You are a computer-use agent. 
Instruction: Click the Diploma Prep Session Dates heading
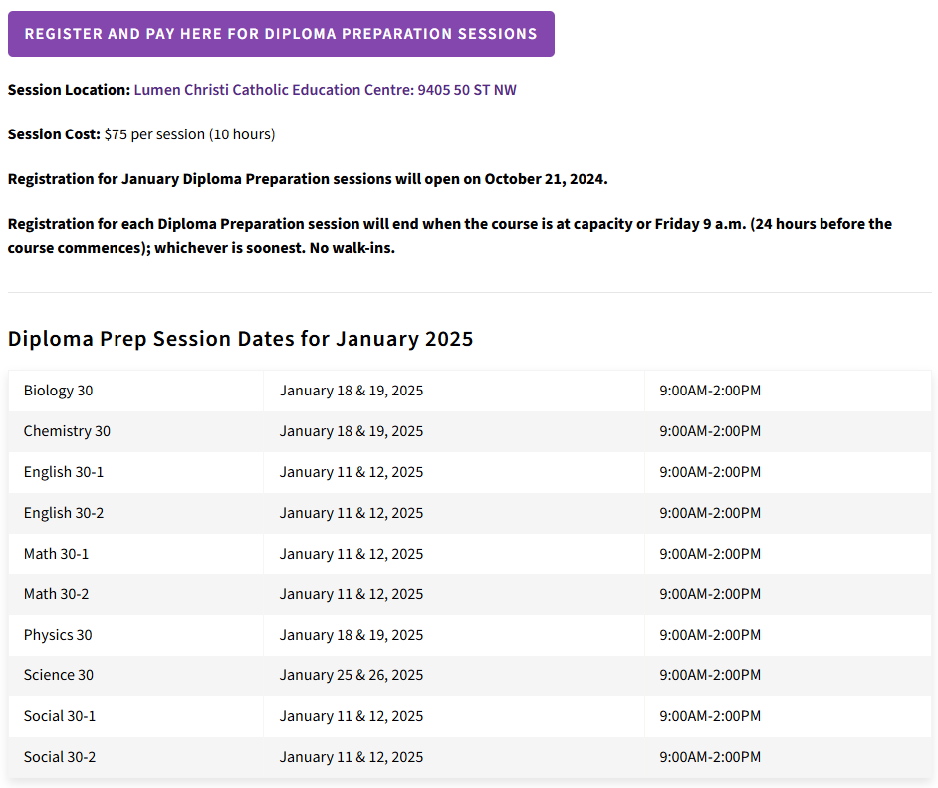coord(240,339)
